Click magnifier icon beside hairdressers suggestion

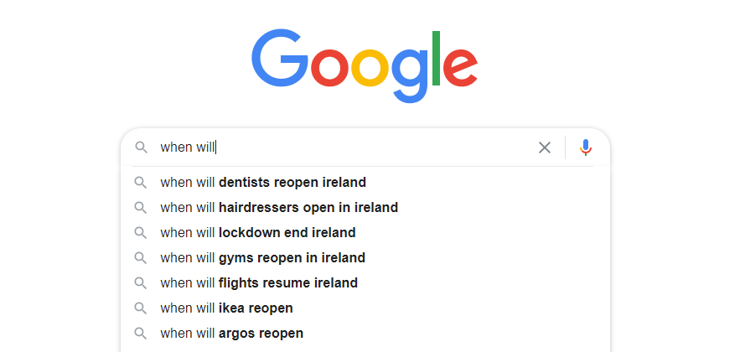coord(140,208)
